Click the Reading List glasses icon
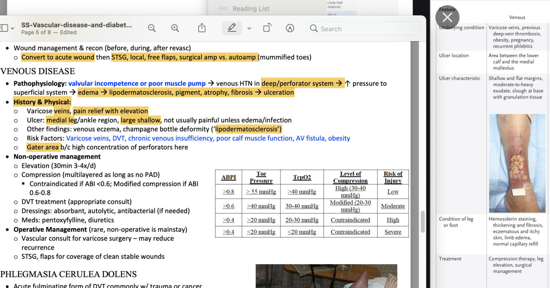Viewport: 550px width, 288px height. coord(223,9)
